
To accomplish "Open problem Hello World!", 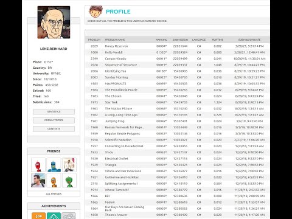I will point(114,52).
